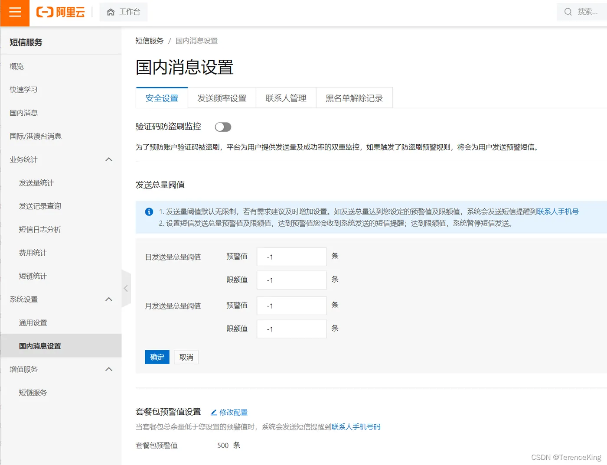Click the home icon beside 工作台
Image resolution: width=607 pixels, height=465 pixels.
(111, 12)
